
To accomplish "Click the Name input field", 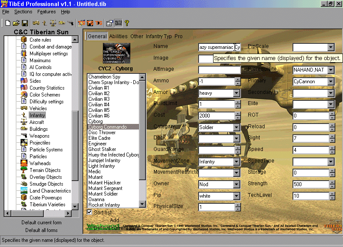I will 220,47.
